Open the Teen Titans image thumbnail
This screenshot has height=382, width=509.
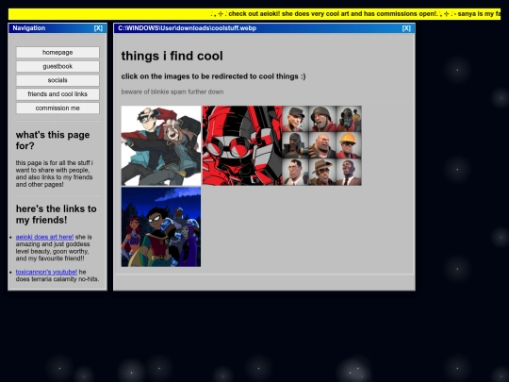pos(161,227)
